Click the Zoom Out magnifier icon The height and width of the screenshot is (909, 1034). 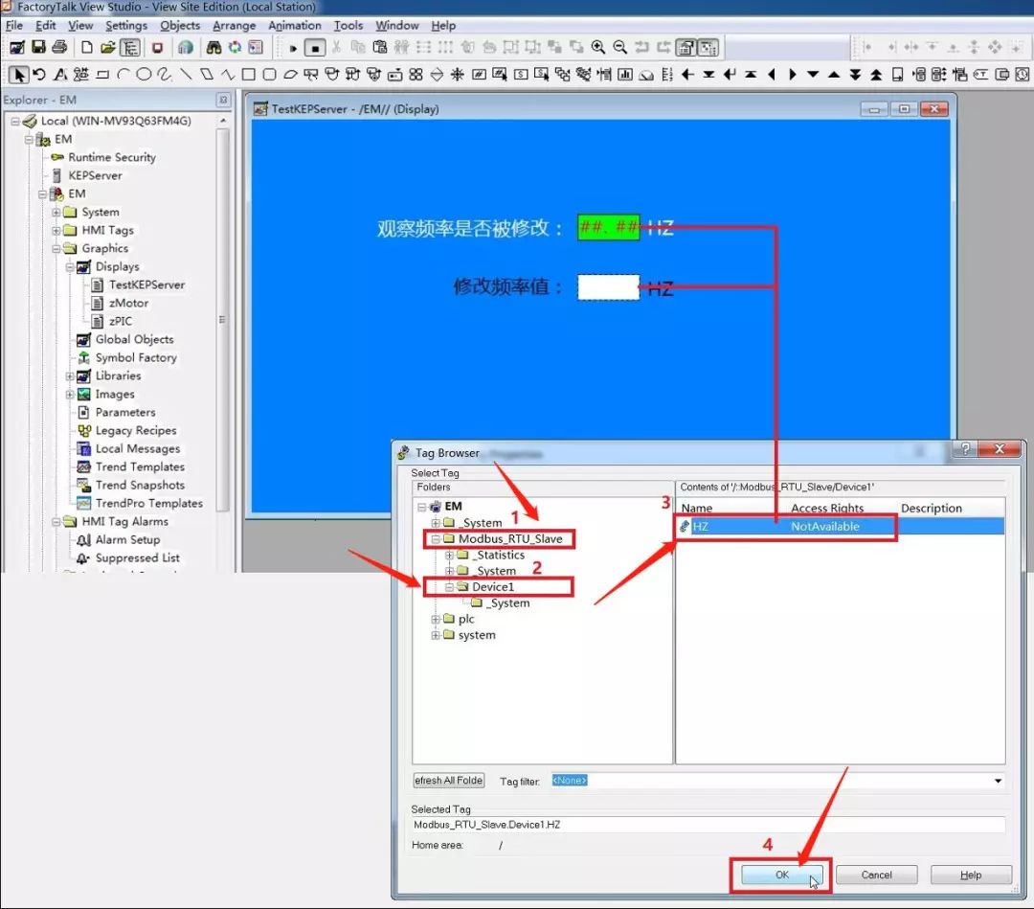[619, 48]
